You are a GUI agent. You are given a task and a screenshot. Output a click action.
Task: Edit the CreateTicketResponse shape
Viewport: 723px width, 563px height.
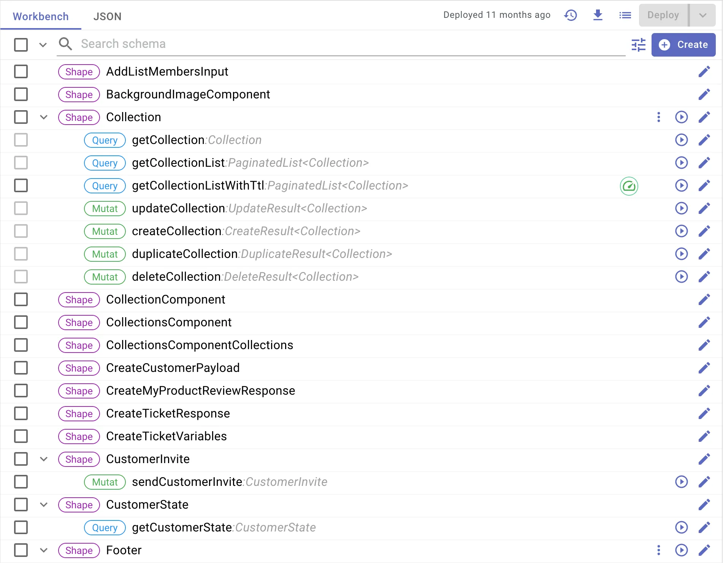[704, 413]
